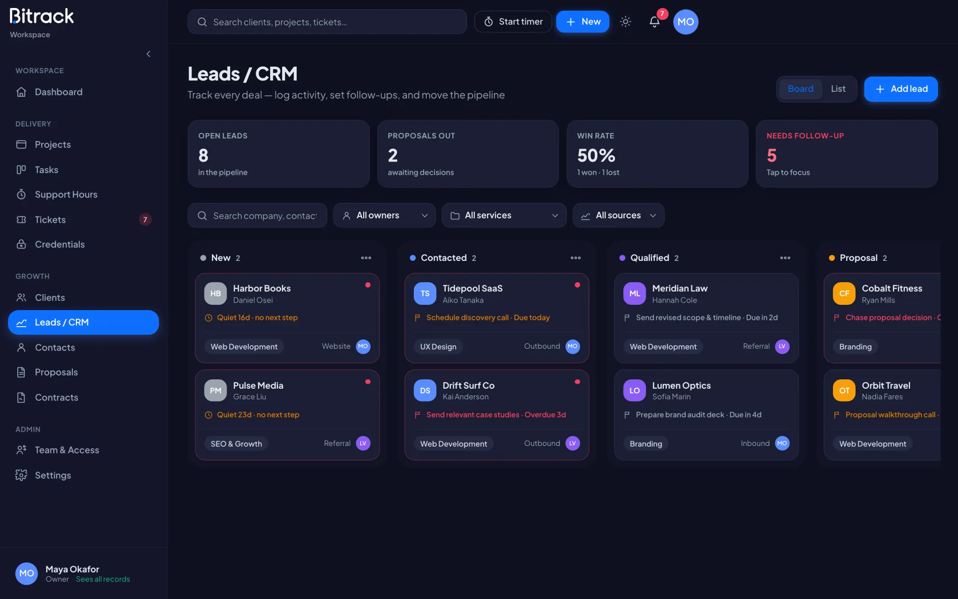Click the MO owner badge on Harbor Books
This screenshot has width=958, height=599.
click(363, 346)
